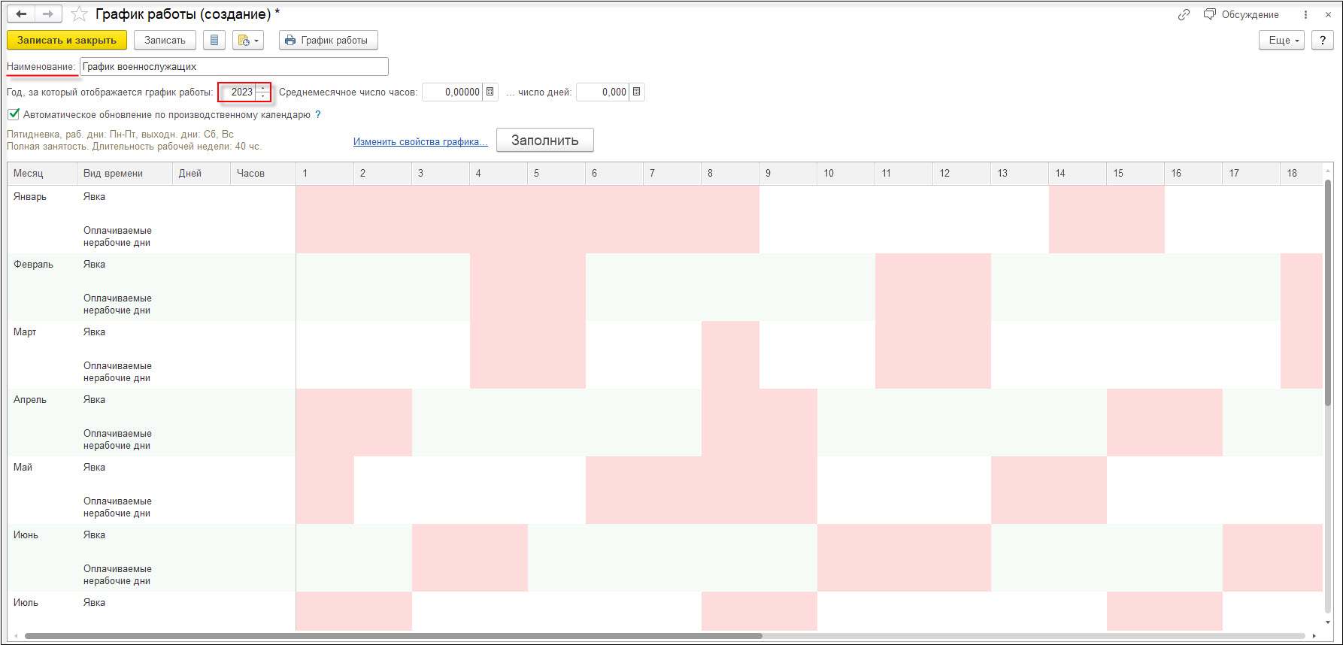Viewport: 1343px width, 645px height.
Task: Open the three-dots window menu
Action: tap(1305, 14)
